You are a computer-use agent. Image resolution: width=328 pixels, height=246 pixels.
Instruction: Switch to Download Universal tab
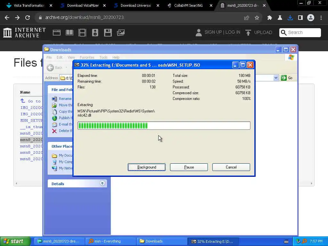(136, 5)
